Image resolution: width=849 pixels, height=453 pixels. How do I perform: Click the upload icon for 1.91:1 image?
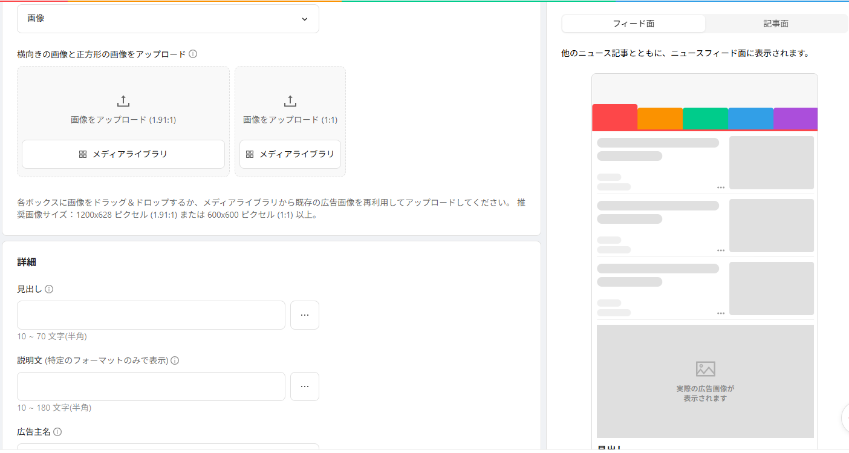point(123,101)
